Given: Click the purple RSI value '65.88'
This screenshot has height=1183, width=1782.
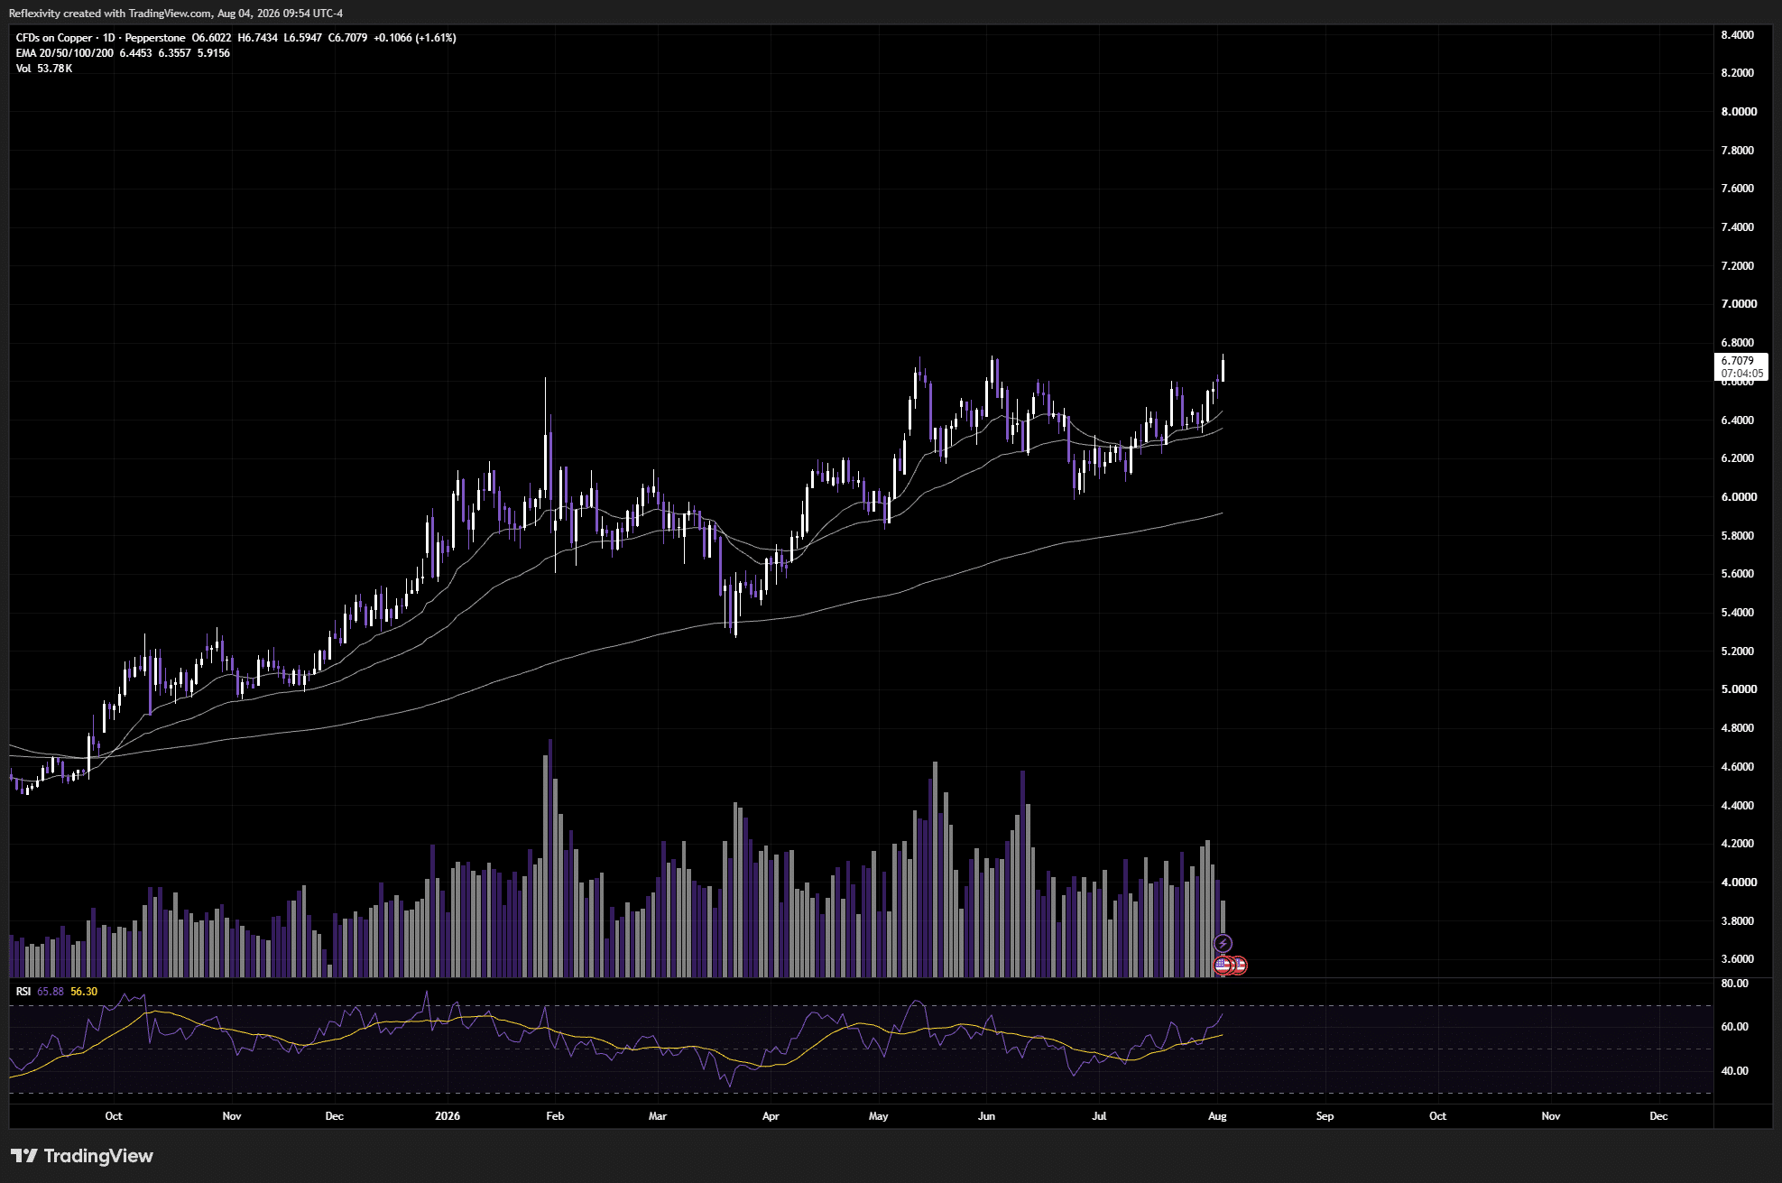Looking at the screenshot, I should (51, 992).
